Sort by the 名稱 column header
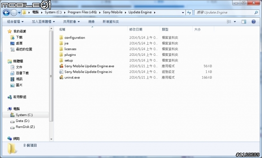 click(62, 30)
